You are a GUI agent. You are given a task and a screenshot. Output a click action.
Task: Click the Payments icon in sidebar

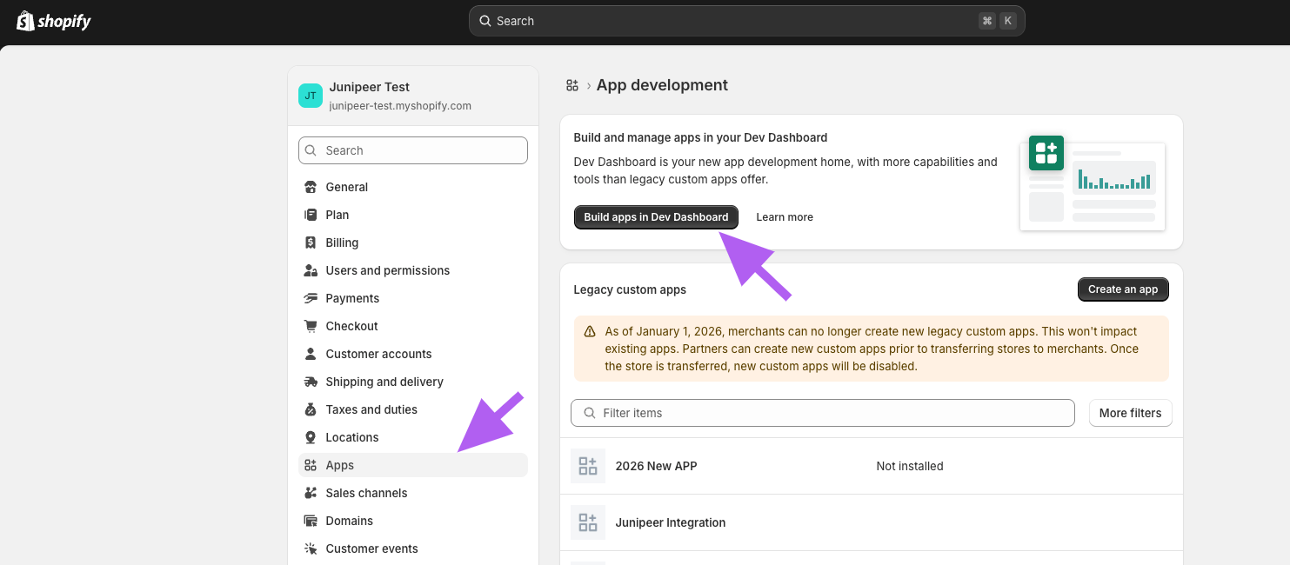pos(311,298)
